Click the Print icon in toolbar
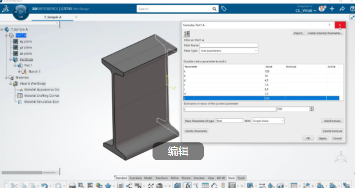The width and height of the screenshot is (355, 188). (72, 186)
